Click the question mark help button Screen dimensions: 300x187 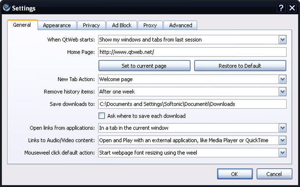[281, 8]
